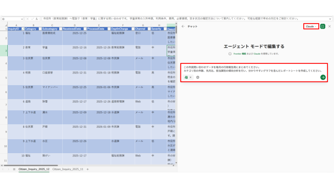Open the all sheets list icon
The height and width of the screenshot is (188, 334).
click(14, 169)
